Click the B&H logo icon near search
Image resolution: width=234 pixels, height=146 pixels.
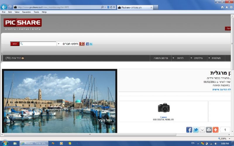click(x=82, y=44)
